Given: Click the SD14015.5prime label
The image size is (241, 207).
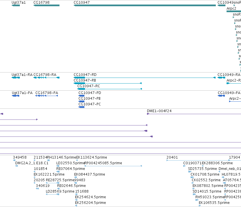Looking at the screenshot, I should click(207, 191).
